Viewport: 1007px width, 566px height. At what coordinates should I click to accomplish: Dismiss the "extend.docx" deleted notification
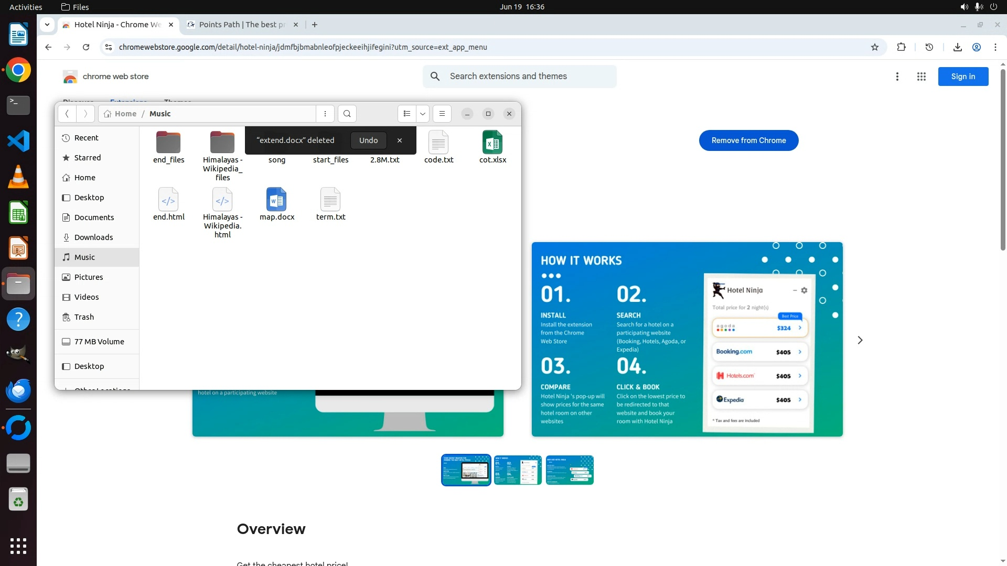[400, 140]
